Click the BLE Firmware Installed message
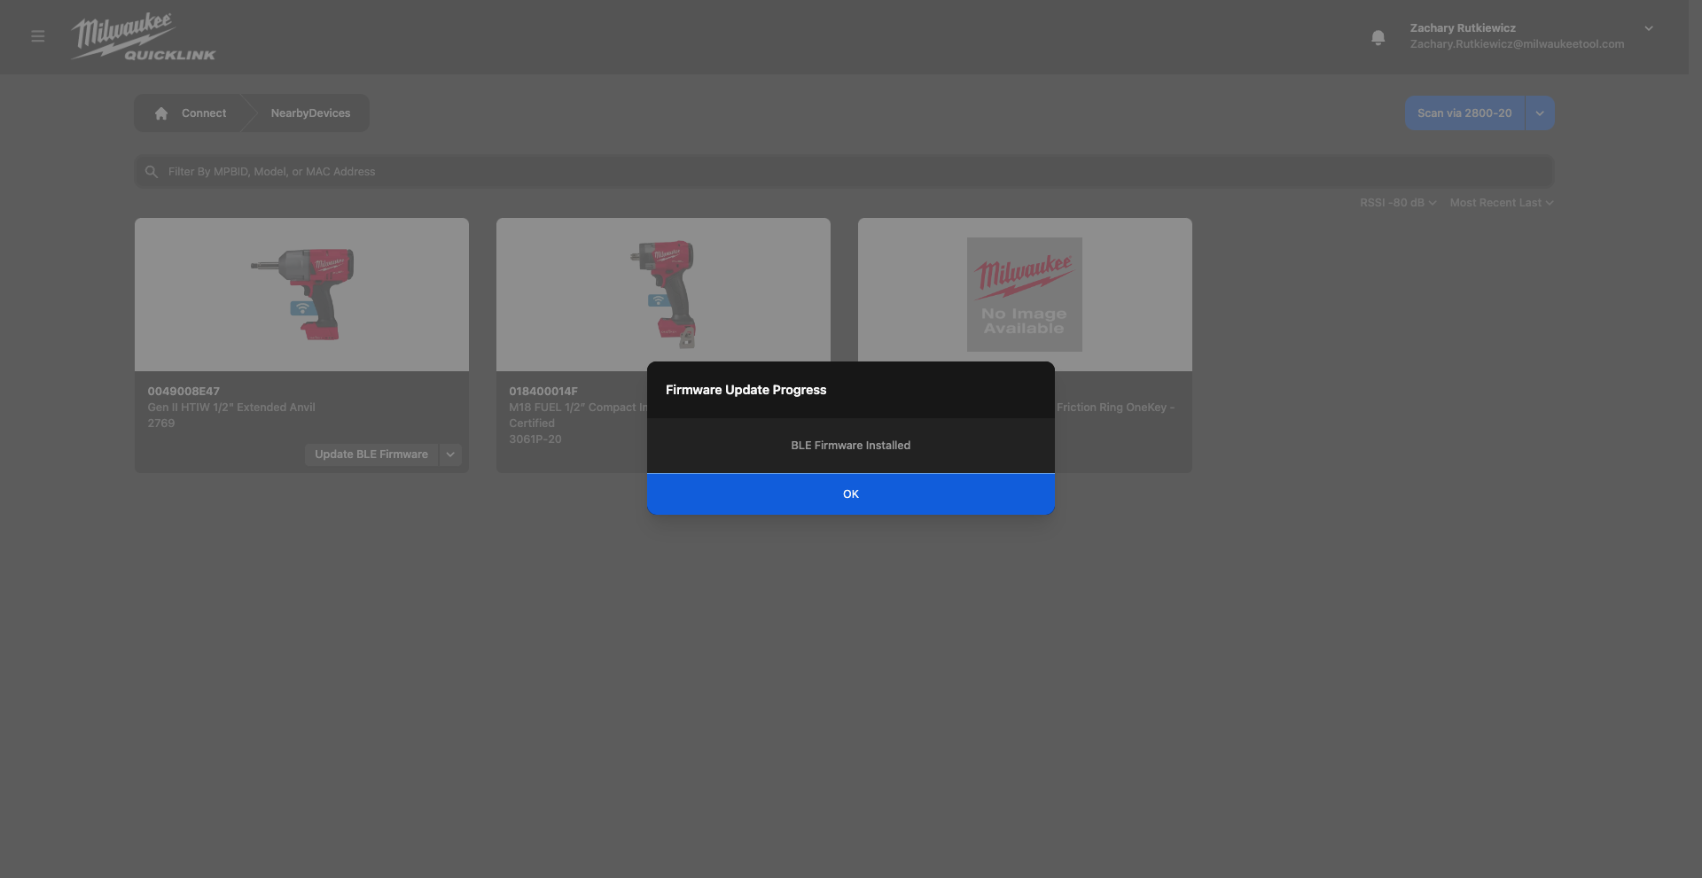Viewport: 1702px width, 878px height. (850, 446)
